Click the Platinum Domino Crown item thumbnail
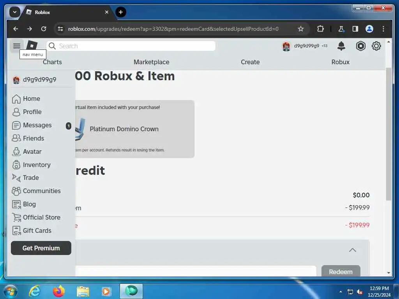Screen dimensions: 399x299 (80, 129)
